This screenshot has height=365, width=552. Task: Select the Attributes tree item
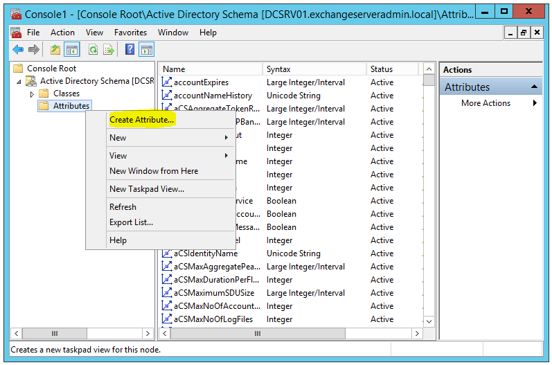point(71,106)
